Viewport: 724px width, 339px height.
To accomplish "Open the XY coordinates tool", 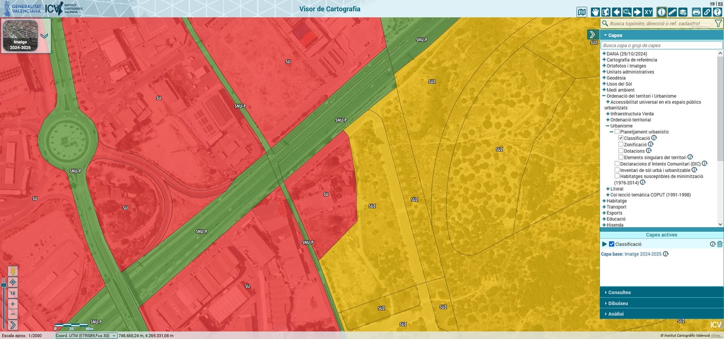I will point(648,12).
